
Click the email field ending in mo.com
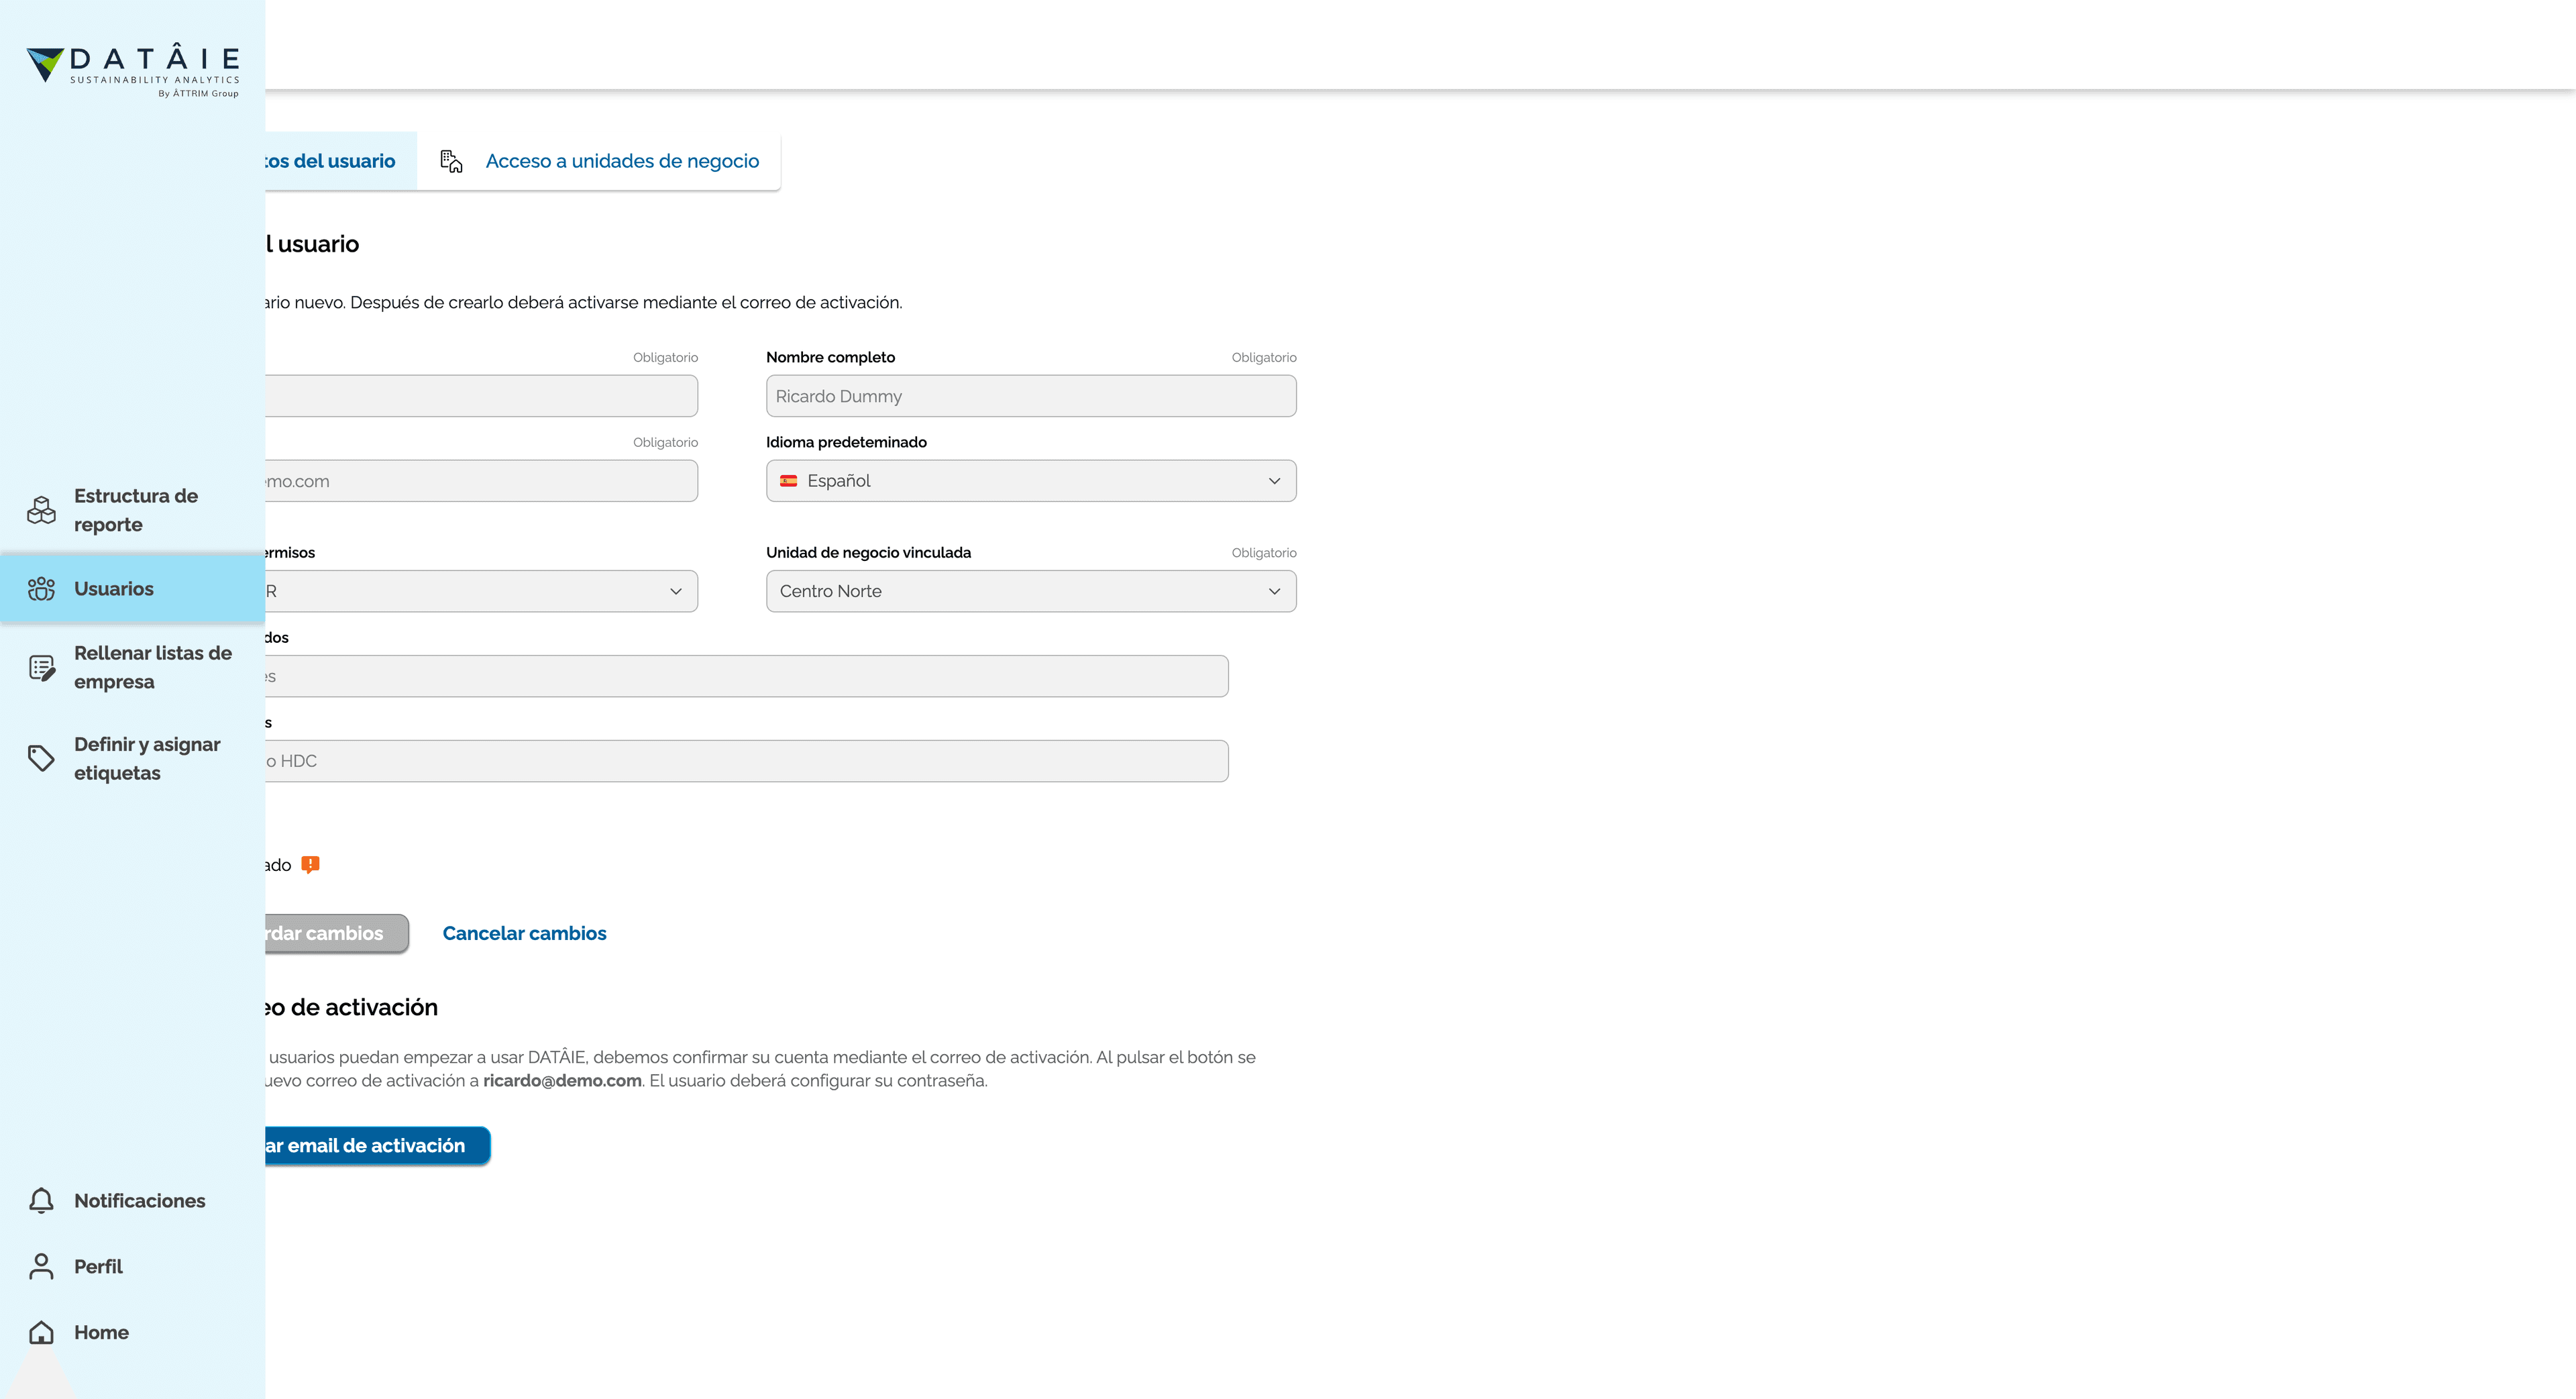point(481,481)
